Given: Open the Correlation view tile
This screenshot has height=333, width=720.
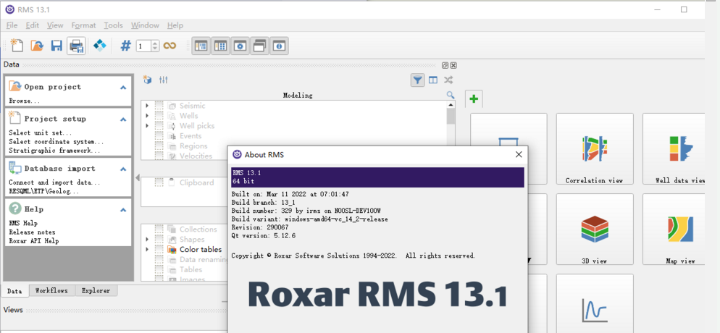Looking at the screenshot, I should [594, 149].
